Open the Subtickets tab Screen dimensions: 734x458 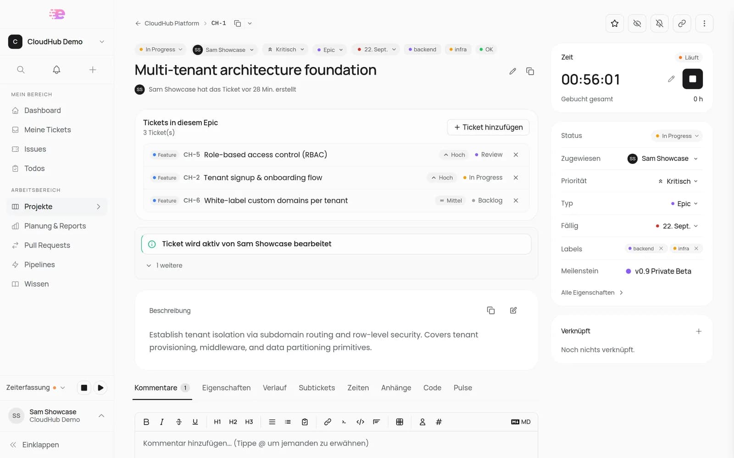point(317,388)
